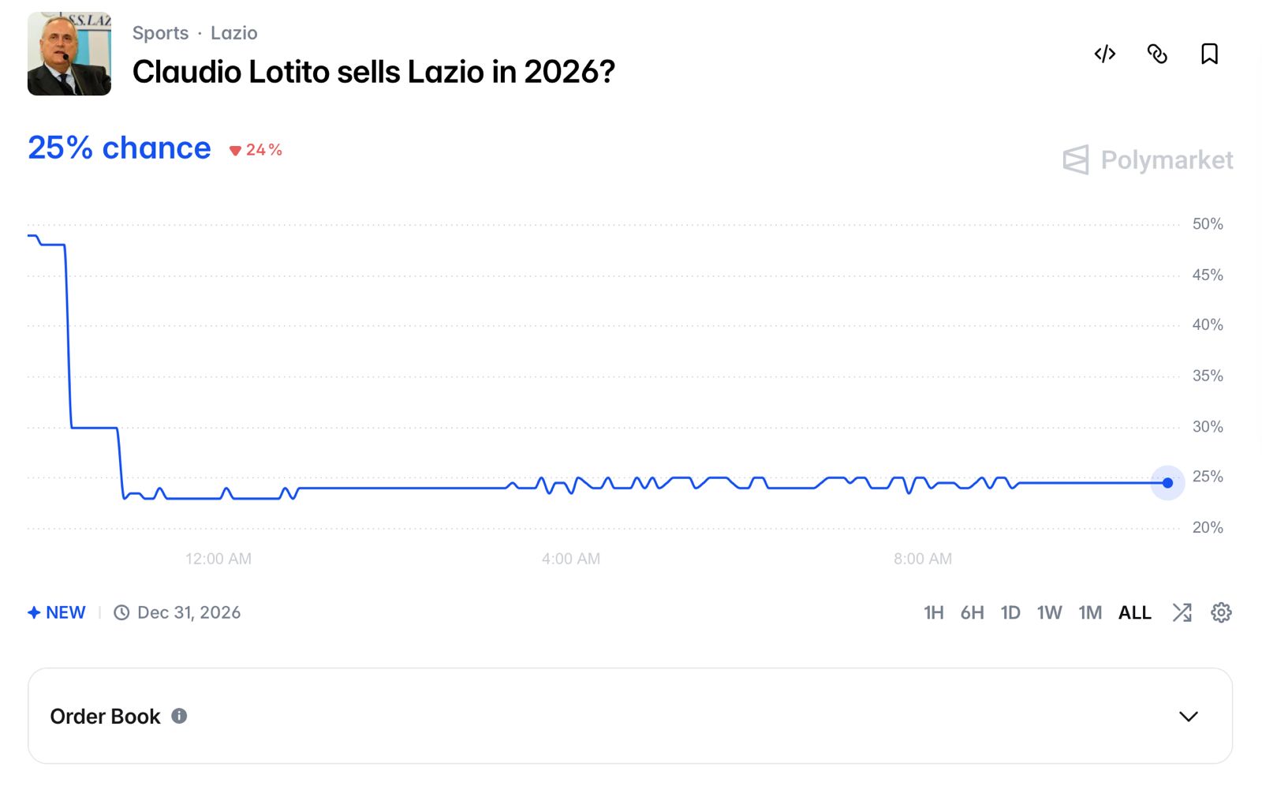Select the ALL time range
Screen dimensions: 1262x801
pyautogui.click(x=1134, y=612)
